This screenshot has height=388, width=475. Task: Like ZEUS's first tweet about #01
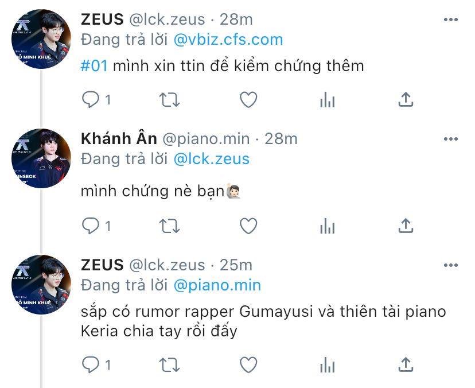(248, 100)
